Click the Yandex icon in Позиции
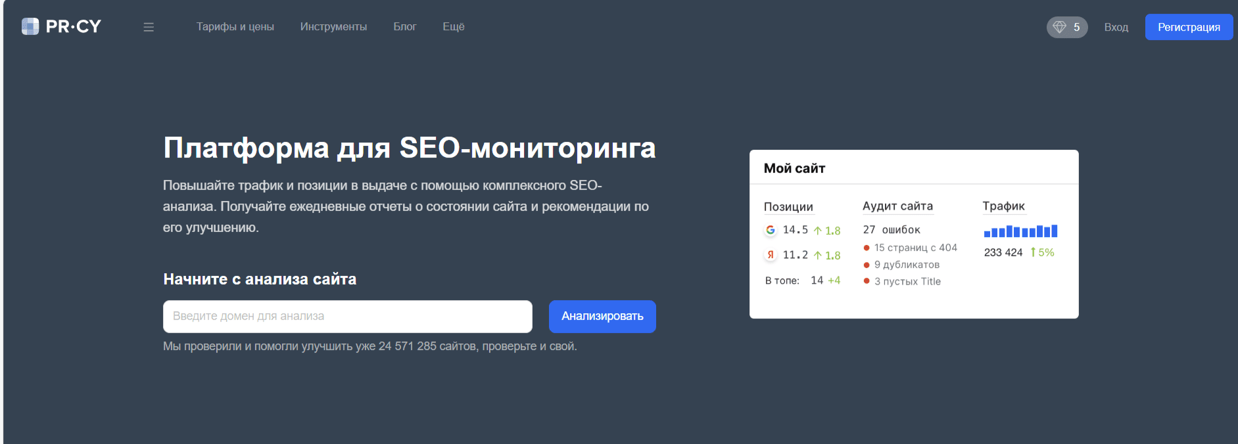Viewport: 1238px width, 444px height. coord(771,255)
